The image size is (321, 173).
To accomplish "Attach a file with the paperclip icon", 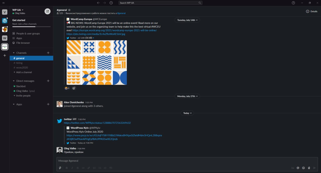I will click(x=309, y=168).
